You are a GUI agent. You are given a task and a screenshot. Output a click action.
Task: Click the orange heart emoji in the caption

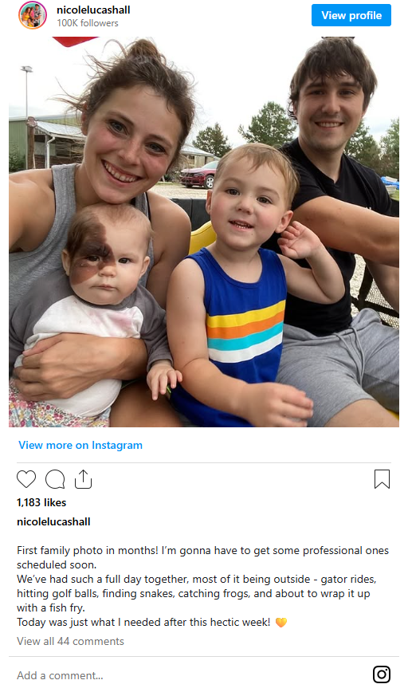point(281,623)
